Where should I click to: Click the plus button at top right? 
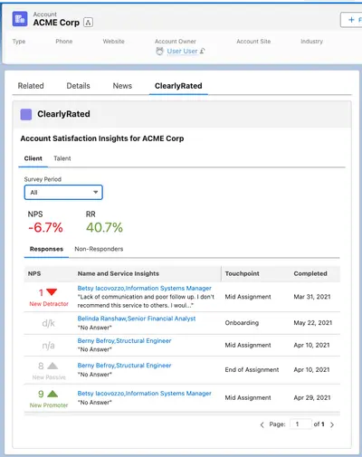tap(351, 20)
